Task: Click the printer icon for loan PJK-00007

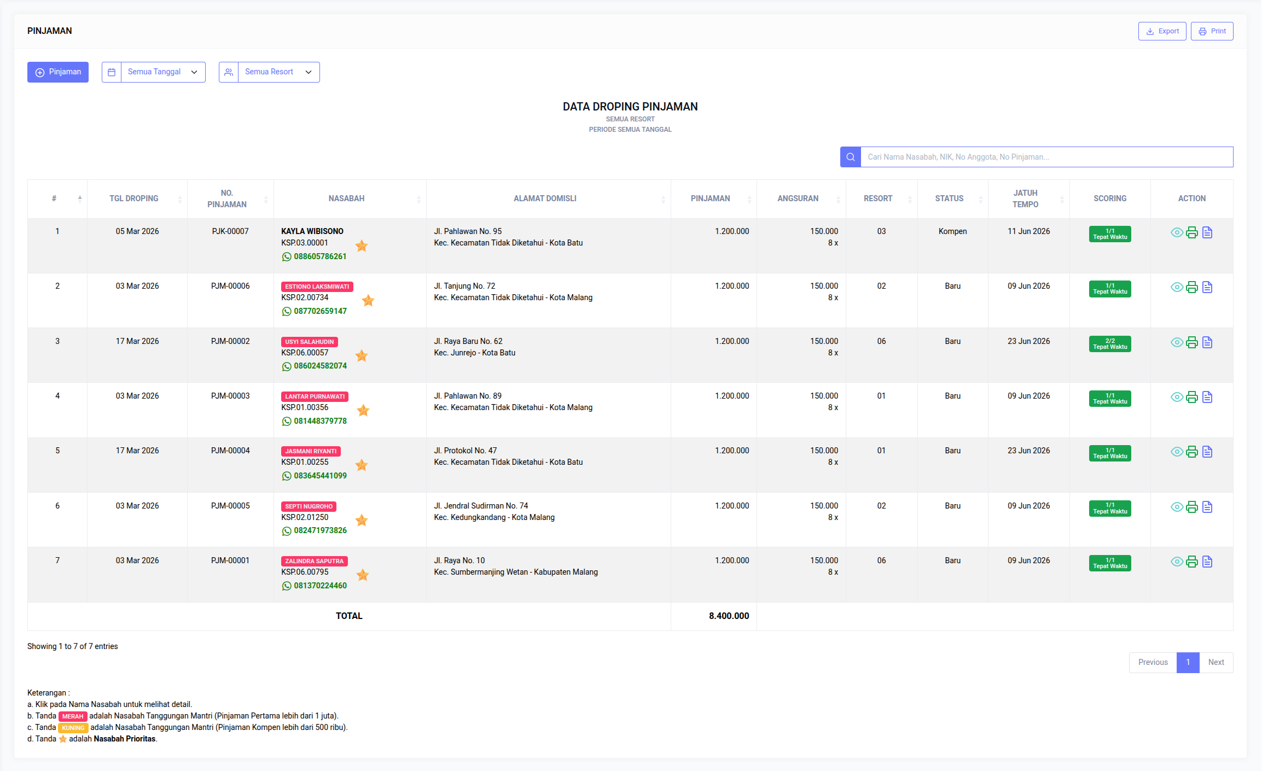Action: (1192, 232)
